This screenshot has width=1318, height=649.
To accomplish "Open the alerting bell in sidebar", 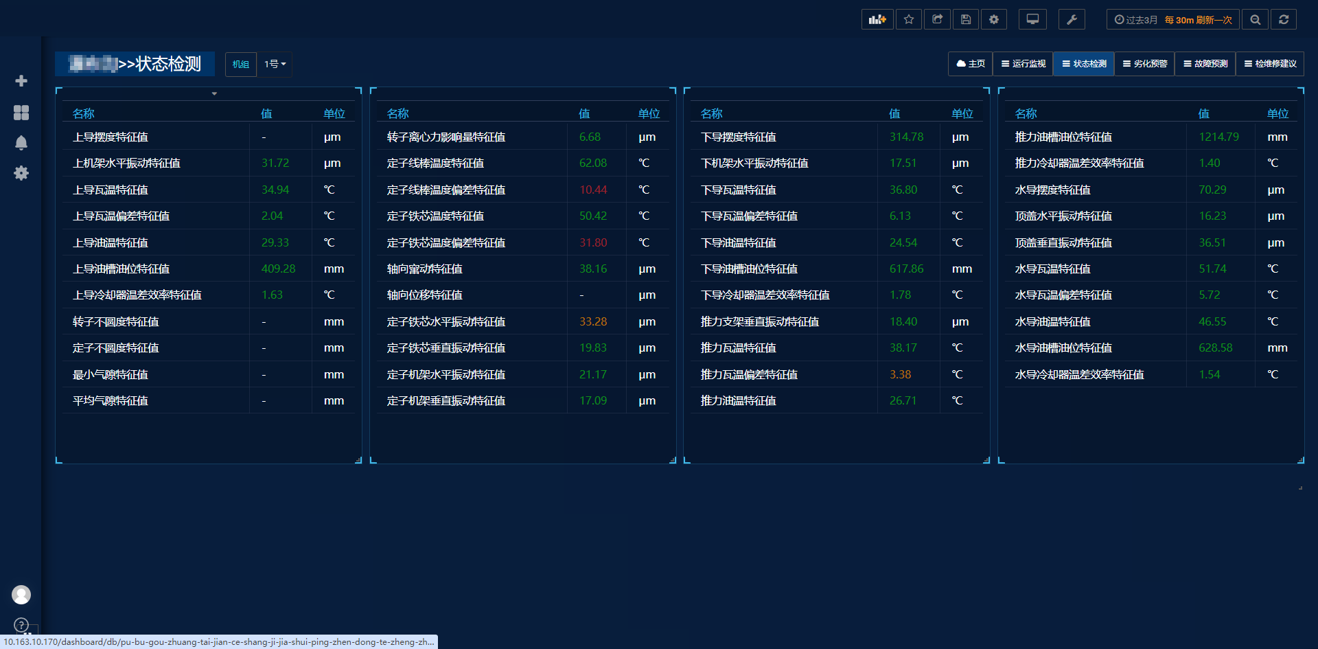I will [21, 143].
